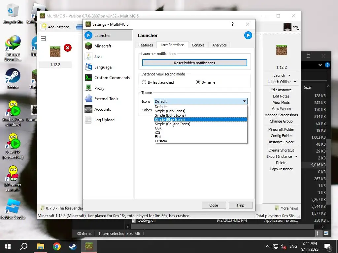Switch to the Analytics tab
The width and height of the screenshot is (338, 253).
(220, 45)
